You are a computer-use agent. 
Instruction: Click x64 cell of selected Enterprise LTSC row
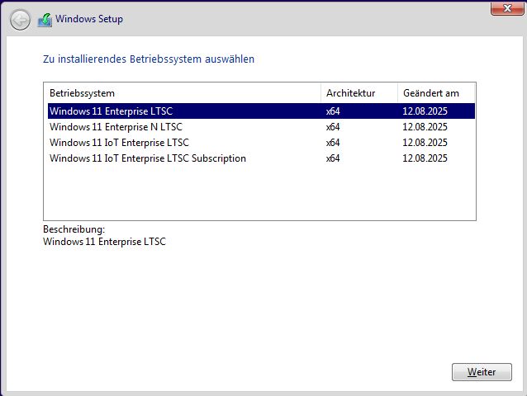pos(333,111)
